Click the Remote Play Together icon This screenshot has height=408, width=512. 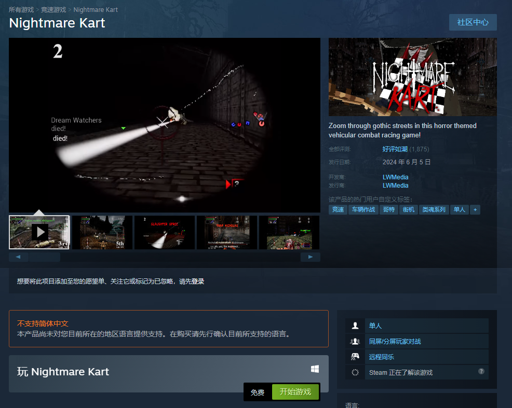pos(355,357)
